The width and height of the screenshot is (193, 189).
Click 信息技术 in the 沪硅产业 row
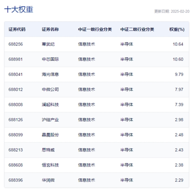pyautogui.click(x=87, y=120)
